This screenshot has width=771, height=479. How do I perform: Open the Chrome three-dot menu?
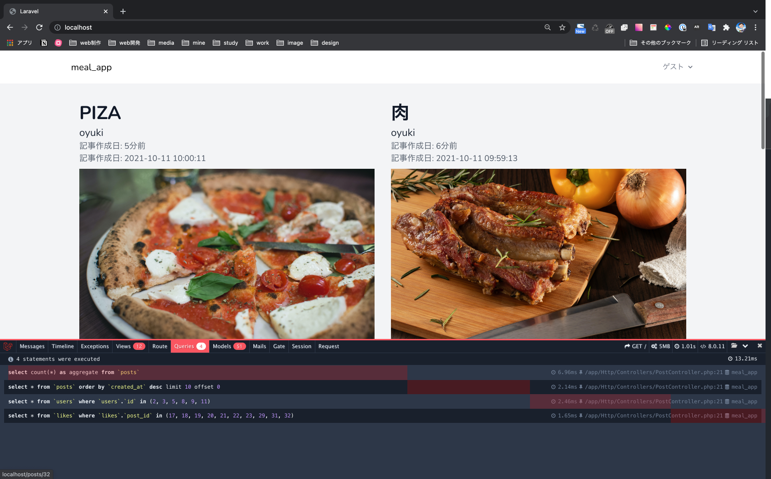(756, 28)
